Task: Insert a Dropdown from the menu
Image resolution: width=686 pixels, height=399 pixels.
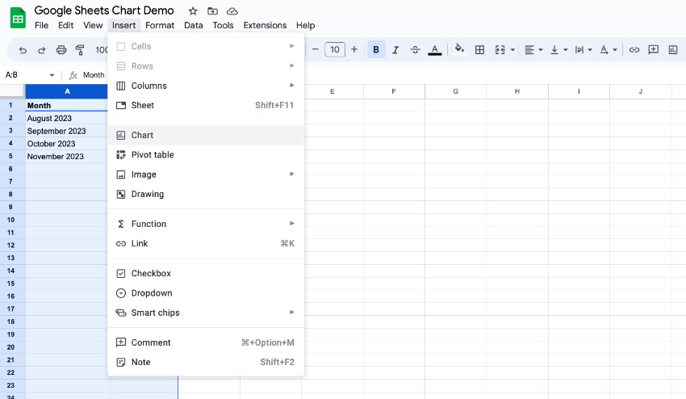Action: point(206,293)
